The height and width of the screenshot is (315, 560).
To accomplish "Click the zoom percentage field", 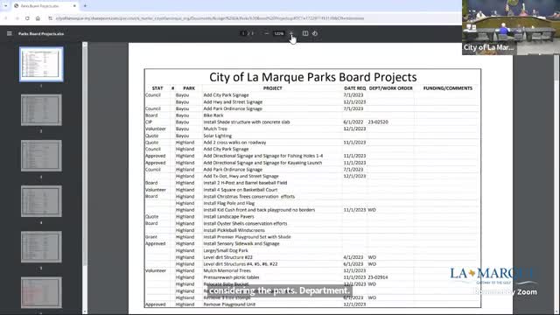I will pyautogui.click(x=278, y=33).
